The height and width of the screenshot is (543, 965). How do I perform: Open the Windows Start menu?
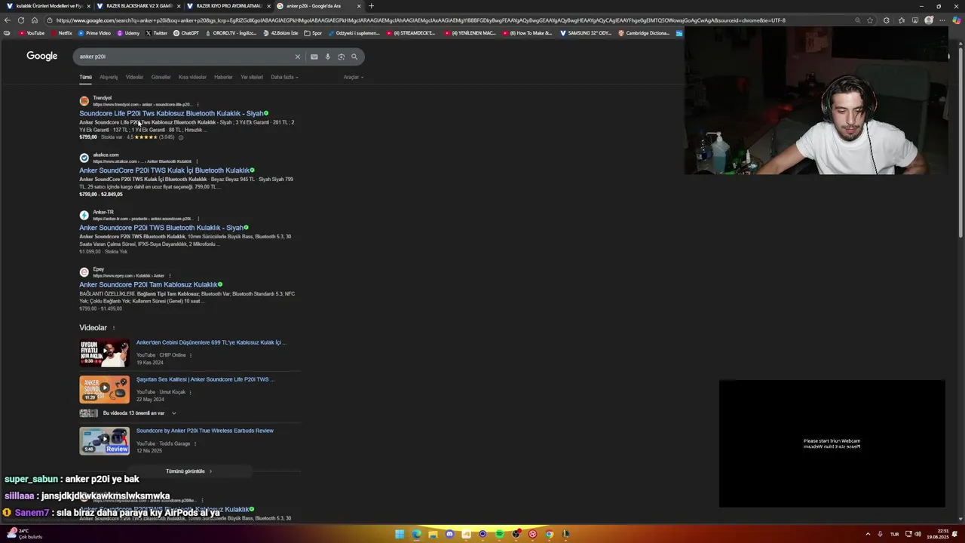pyautogui.click(x=400, y=534)
